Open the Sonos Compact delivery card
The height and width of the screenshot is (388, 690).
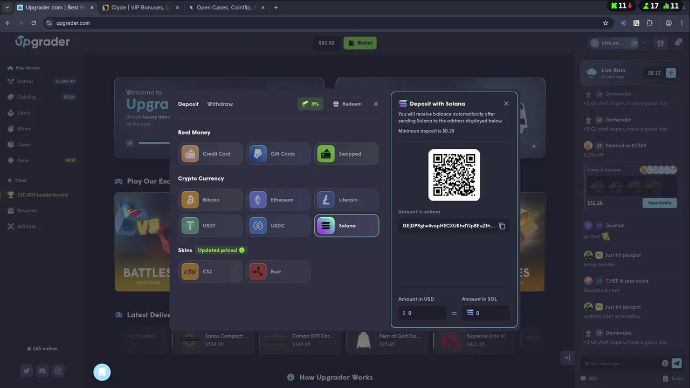tap(213, 340)
